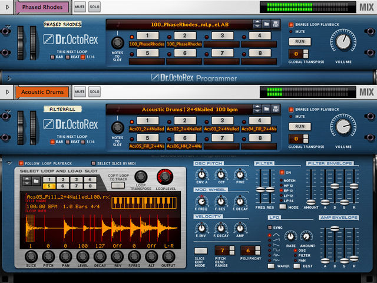Adjust the LFO Rate knob
This screenshot has height=283, width=377.
pyautogui.click(x=290, y=236)
